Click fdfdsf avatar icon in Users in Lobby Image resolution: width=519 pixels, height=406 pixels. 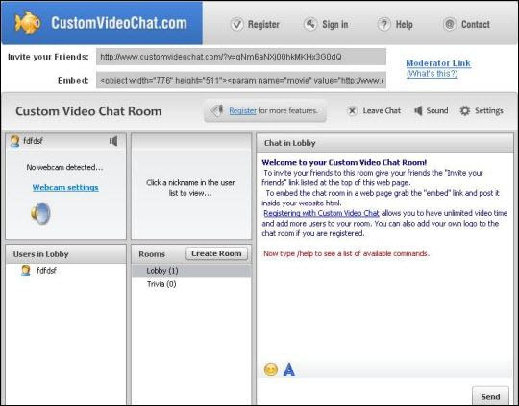point(26,271)
